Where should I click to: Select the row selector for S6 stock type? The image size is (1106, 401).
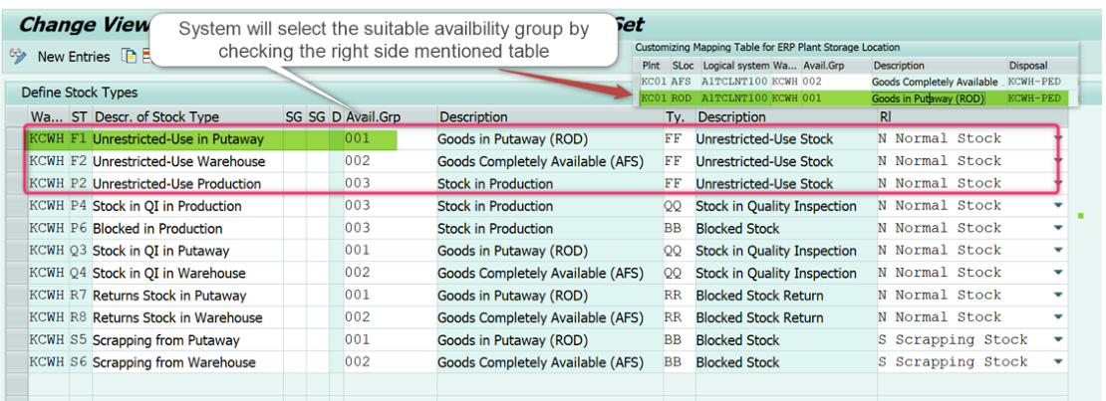tap(16, 363)
